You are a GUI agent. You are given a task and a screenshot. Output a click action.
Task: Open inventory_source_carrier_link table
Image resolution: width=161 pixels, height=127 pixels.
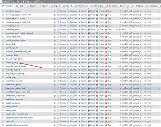coord(18,15)
